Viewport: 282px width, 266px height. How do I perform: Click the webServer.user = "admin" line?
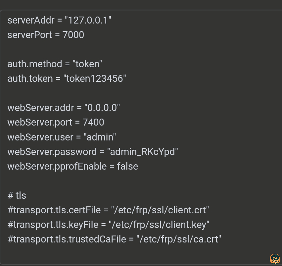[x=62, y=137]
